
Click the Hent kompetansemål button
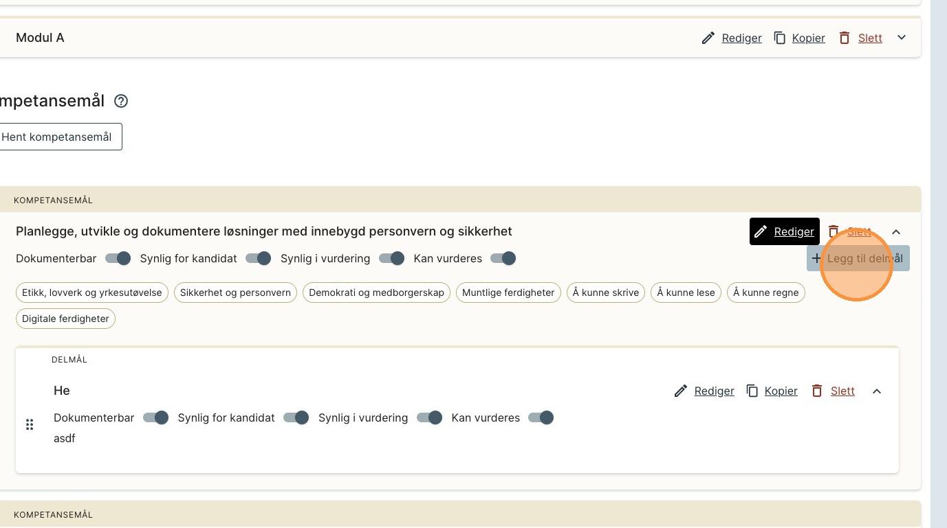[57, 137]
